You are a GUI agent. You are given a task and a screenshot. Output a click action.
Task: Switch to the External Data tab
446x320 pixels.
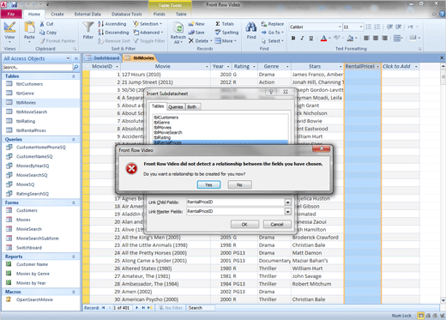pos(87,14)
